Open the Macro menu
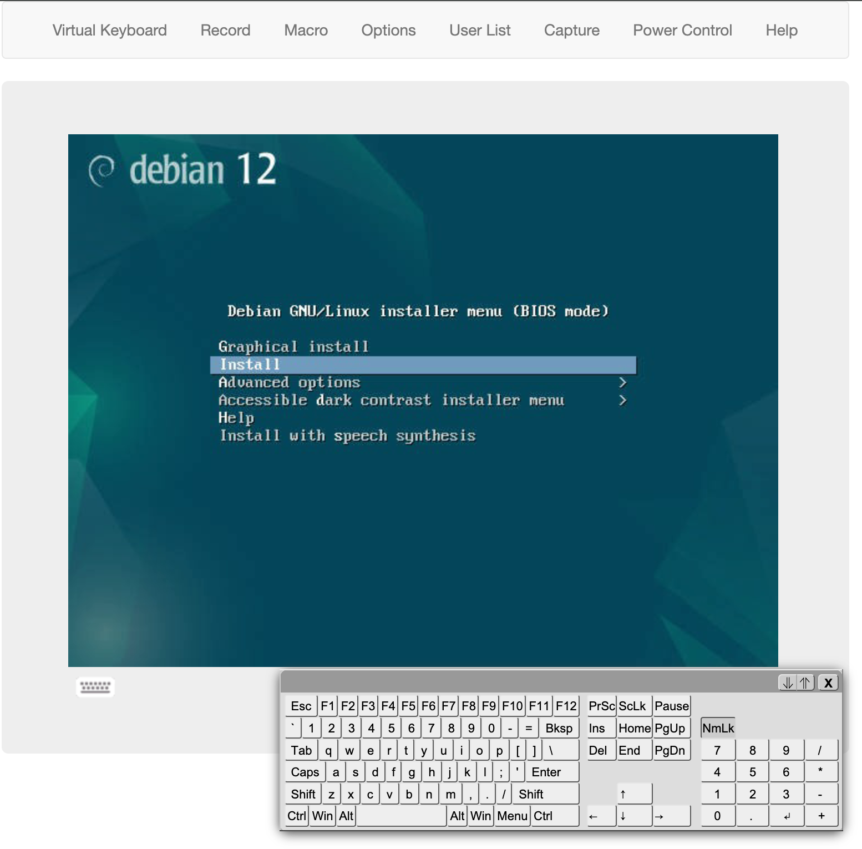This screenshot has height=849, width=862. point(306,31)
